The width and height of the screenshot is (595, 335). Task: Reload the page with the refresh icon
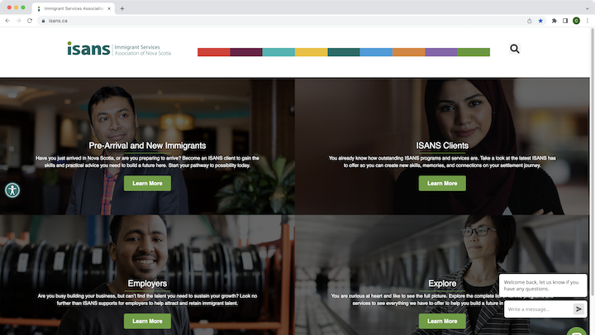pos(30,21)
